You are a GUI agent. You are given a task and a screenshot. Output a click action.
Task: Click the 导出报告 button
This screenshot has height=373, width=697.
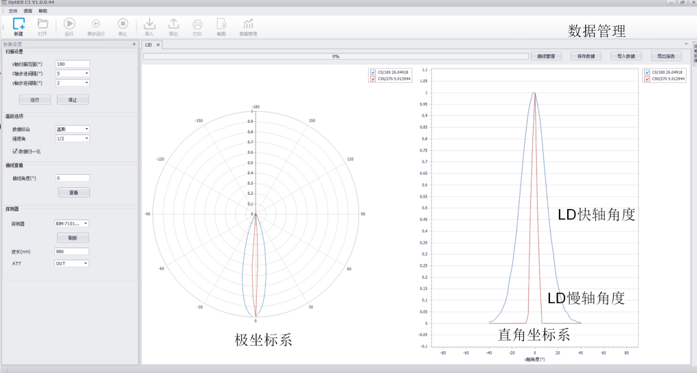(665, 56)
